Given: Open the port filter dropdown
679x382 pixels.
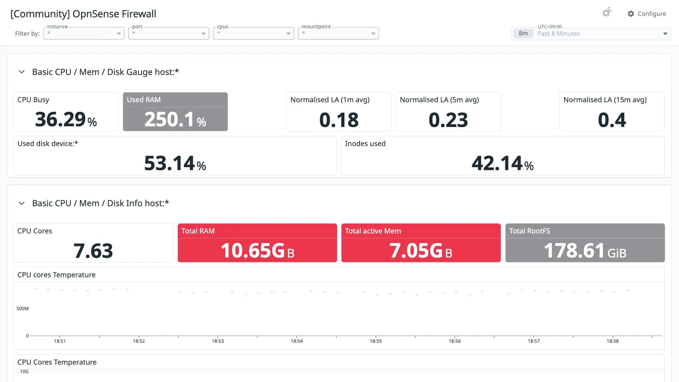Looking at the screenshot, I should (169, 33).
